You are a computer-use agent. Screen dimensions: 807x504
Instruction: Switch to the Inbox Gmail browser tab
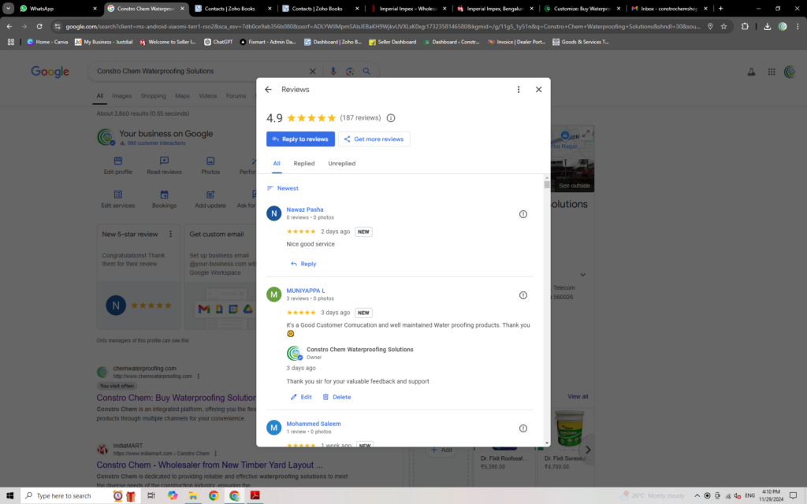(x=670, y=9)
